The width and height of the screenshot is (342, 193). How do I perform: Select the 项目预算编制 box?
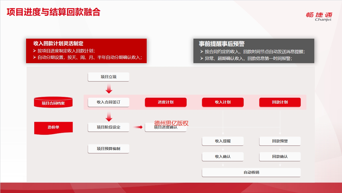point(108,149)
